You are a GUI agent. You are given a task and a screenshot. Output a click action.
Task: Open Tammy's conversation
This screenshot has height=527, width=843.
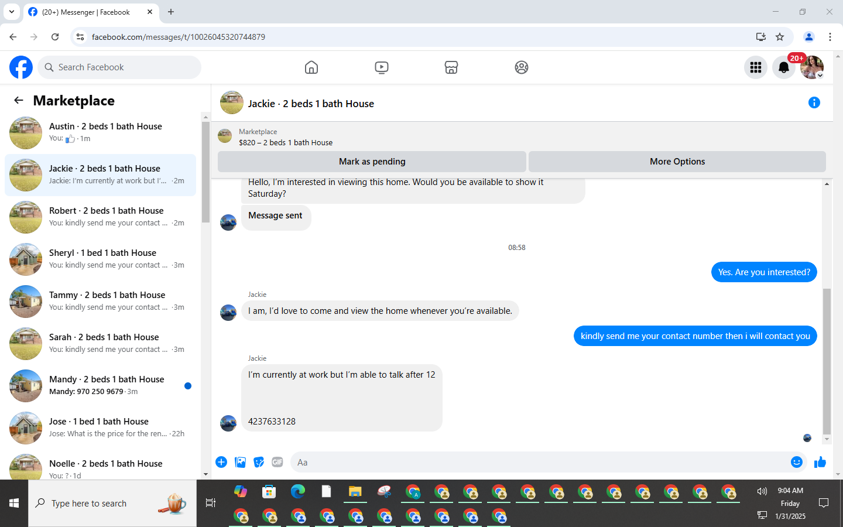(x=100, y=302)
